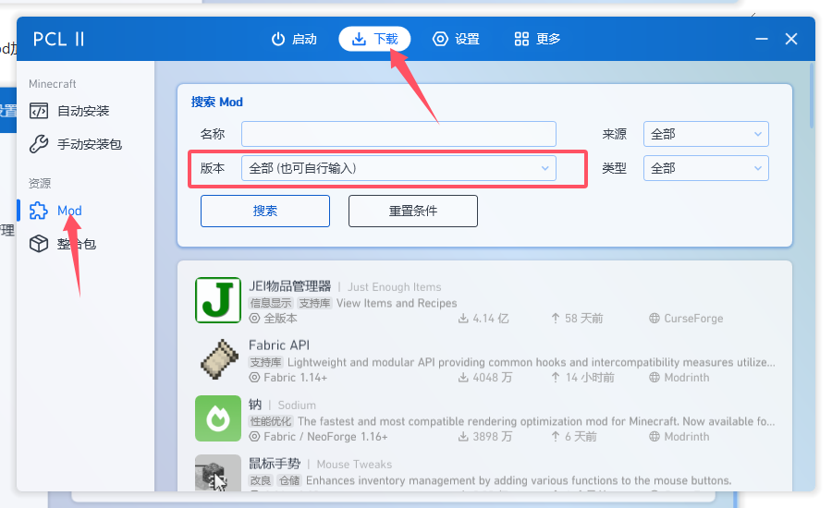Click the Fabric API mod icon
The width and height of the screenshot is (832, 508).
pos(218,359)
